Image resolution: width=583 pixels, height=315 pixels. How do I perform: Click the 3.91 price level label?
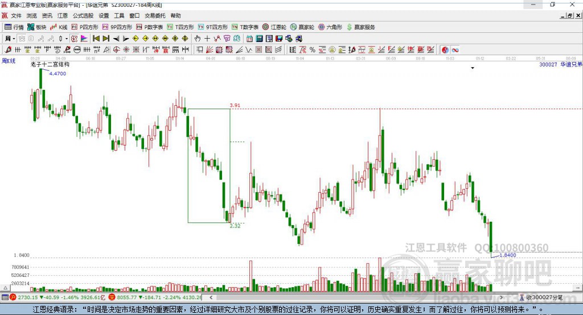click(235, 105)
